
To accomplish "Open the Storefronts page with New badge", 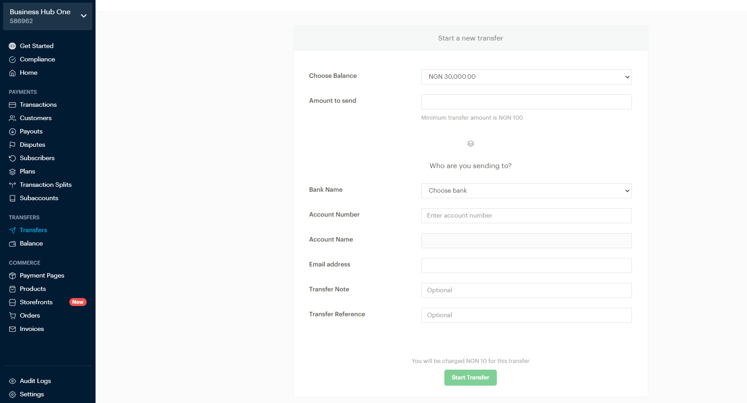I will [x=36, y=302].
